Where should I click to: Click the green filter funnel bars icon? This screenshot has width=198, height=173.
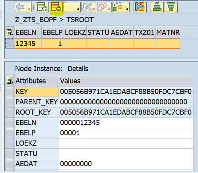[x=171, y=7]
